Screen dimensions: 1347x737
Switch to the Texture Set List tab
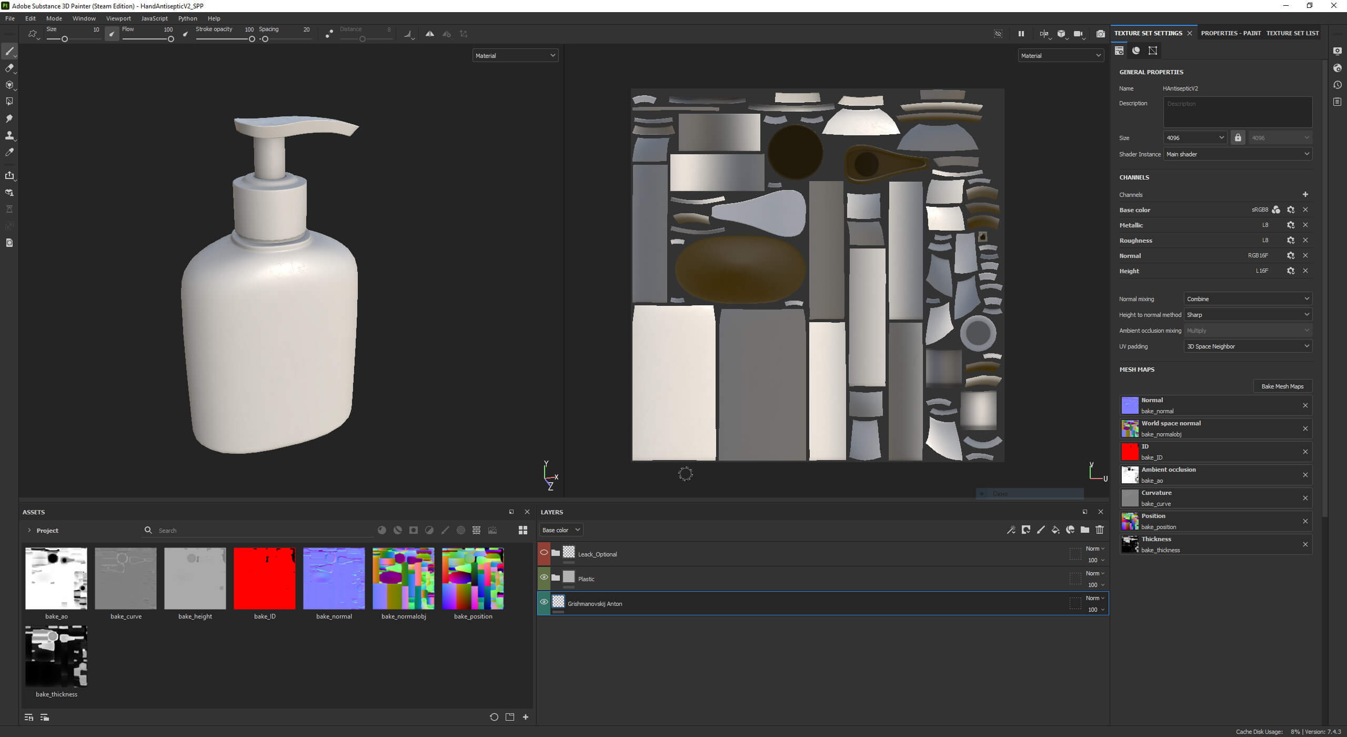pos(1292,33)
